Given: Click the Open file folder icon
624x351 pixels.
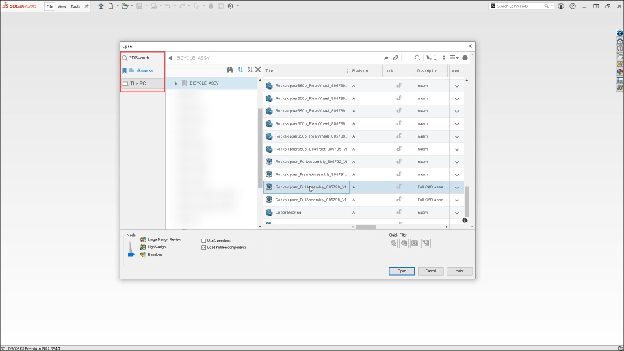Looking at the screenshot, I should coord(125,6).
